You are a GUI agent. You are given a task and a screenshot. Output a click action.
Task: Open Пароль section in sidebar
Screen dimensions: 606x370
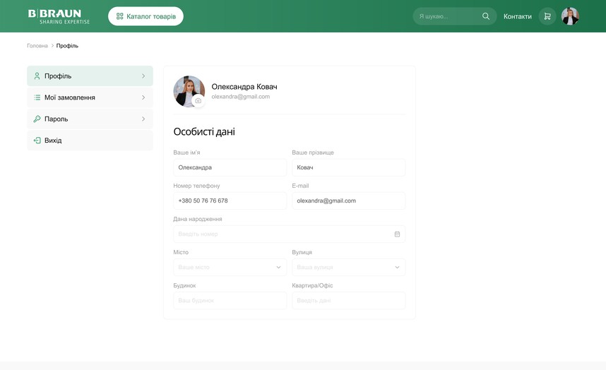pos(90,119)
